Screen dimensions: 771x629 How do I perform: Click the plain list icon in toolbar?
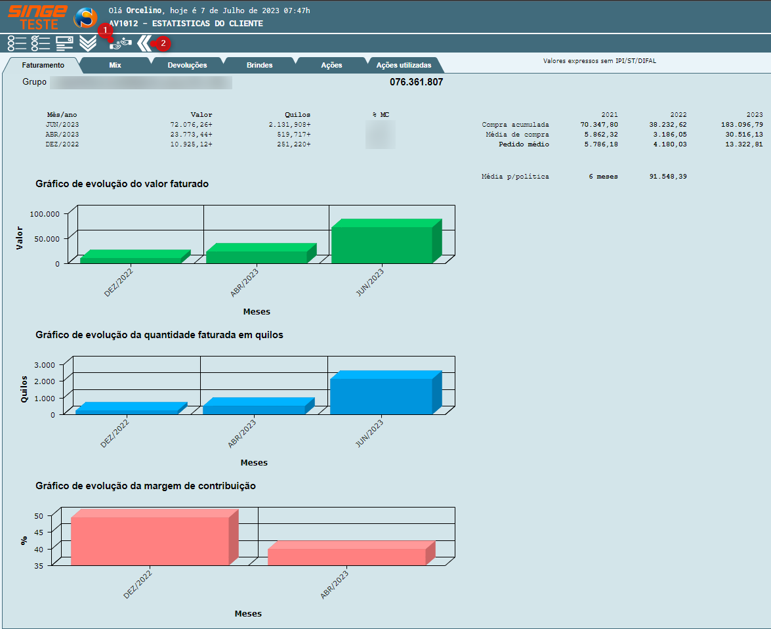(x=16, y=43)
